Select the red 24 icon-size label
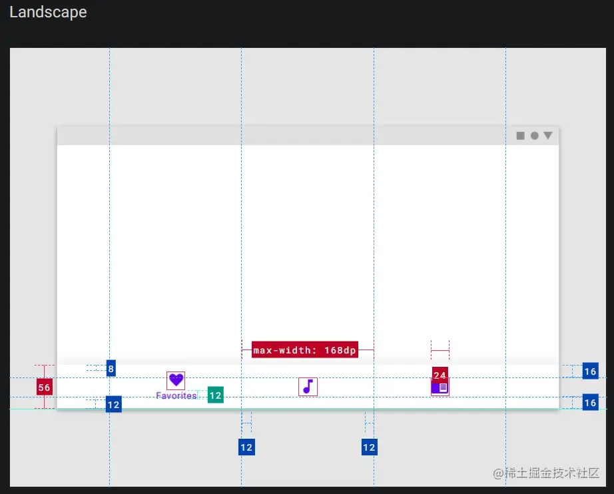The width and height of the screenshot is (614, 494). pos(440,375)
